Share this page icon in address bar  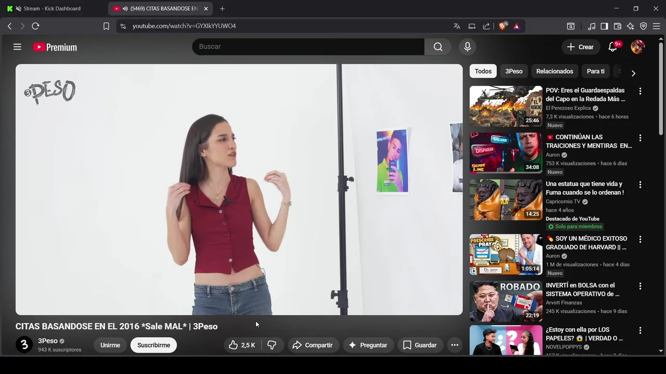(486, 26)
